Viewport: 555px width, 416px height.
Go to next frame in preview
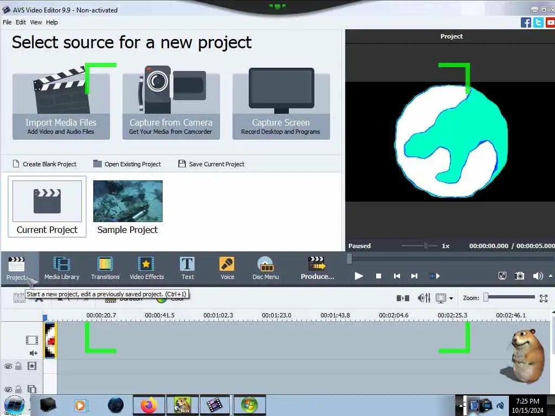(x=414, y=276)
